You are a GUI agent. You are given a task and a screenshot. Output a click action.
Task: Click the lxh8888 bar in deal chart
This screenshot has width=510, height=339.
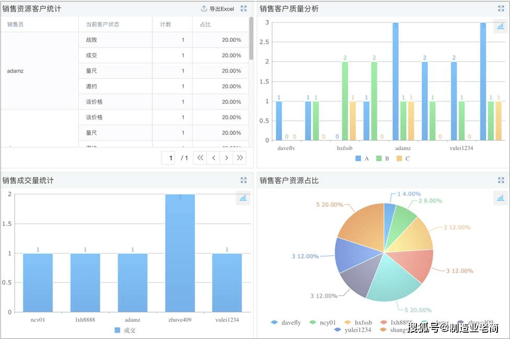coord(85,282)
